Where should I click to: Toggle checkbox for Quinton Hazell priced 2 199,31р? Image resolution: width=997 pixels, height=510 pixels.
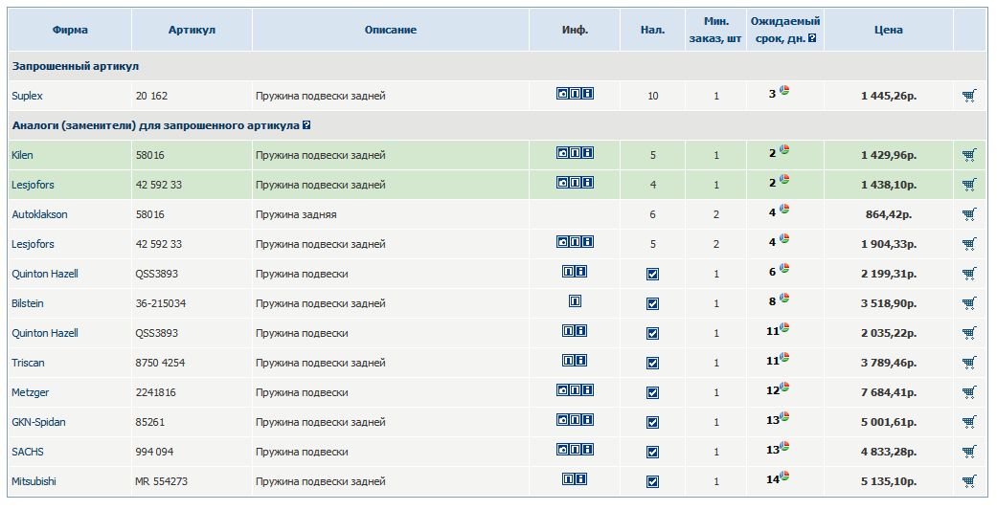(652, 275)
